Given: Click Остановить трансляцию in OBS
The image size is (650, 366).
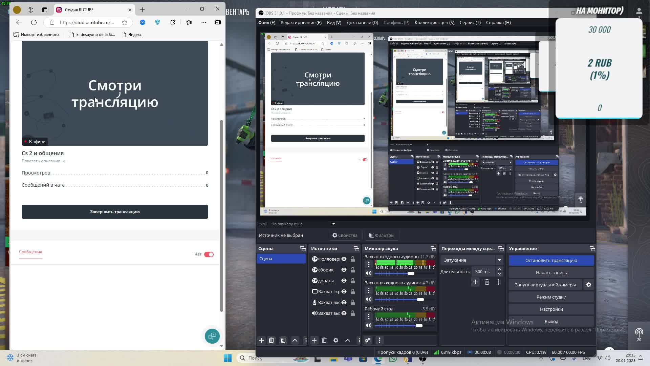Looking at the screenshot, I should pyautogui.click(x=551, y=260).
